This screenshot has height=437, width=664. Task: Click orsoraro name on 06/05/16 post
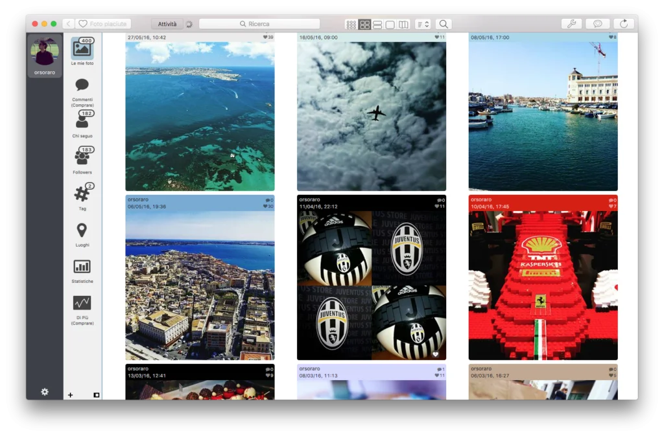(138, 199)
